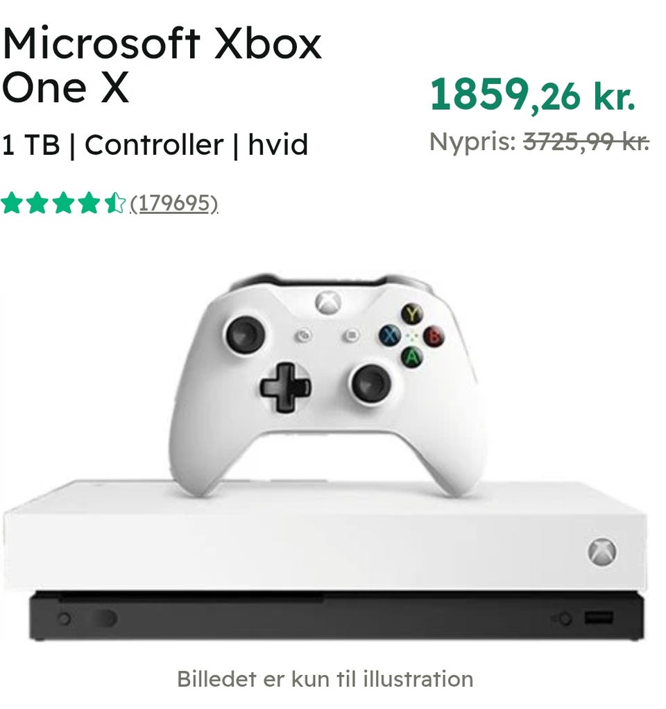Click the USB port on console front
This screenshot has width=666, height=709.
coord(599,617)
